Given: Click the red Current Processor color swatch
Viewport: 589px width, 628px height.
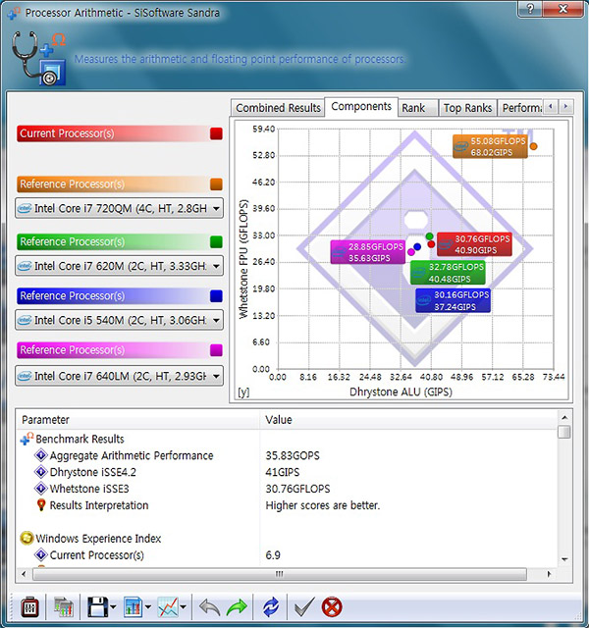Looking at the screenshot, I should [216, 133].
